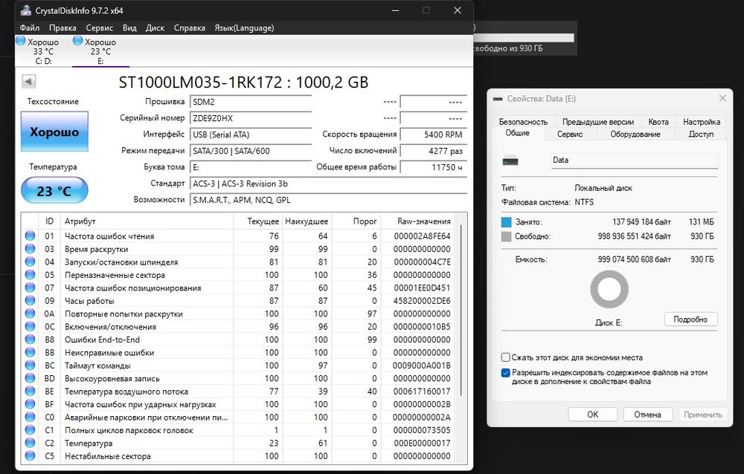Click status orb of attribute 07 row
The width and height of the screenshot is (744, 474).
pyautogui.click(x=30, y=288)
